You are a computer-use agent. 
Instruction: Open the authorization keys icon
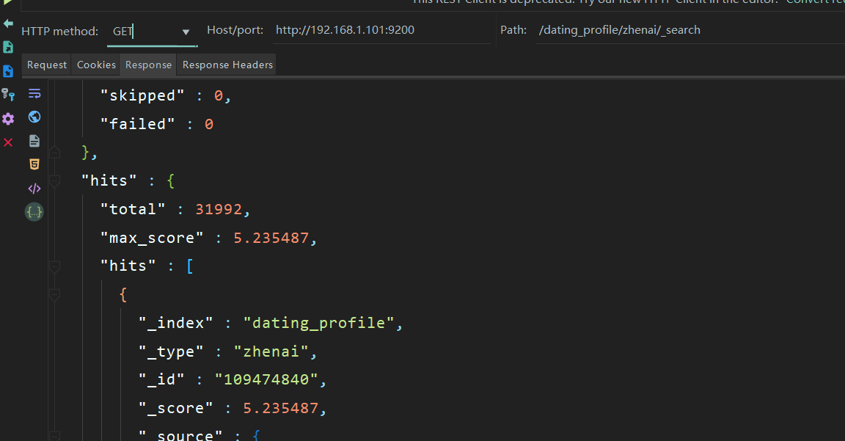[8, 95]
